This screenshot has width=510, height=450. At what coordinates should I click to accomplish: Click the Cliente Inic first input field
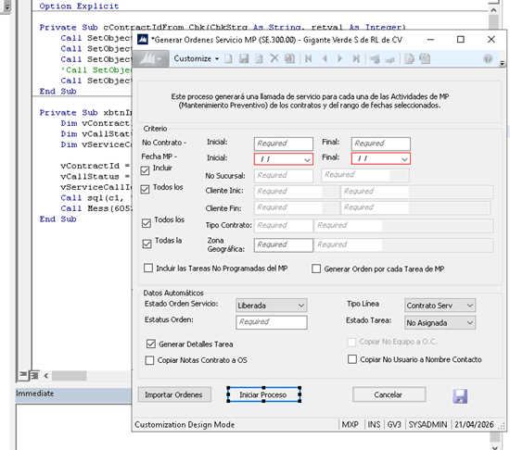[x=297, y=192]
